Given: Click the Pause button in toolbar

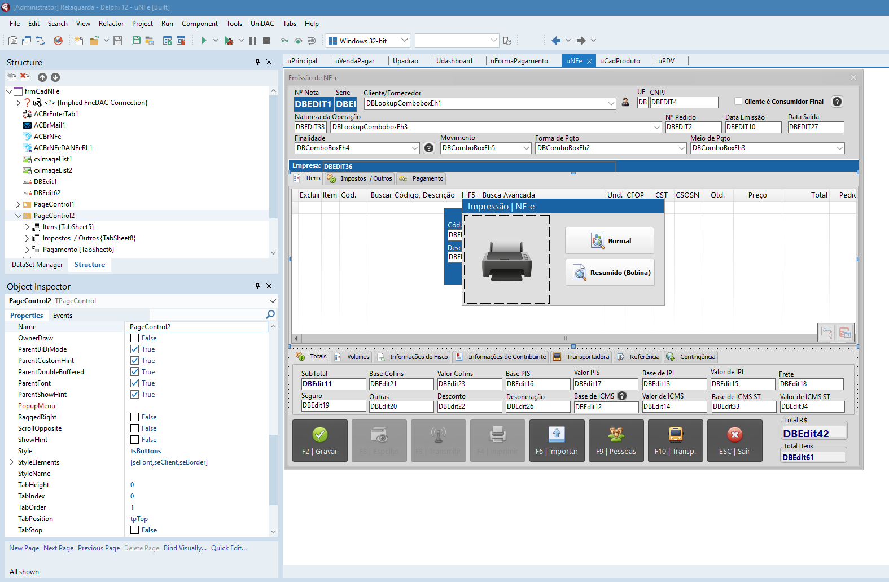Looking at the screenshot, I should tap(253, 41).
